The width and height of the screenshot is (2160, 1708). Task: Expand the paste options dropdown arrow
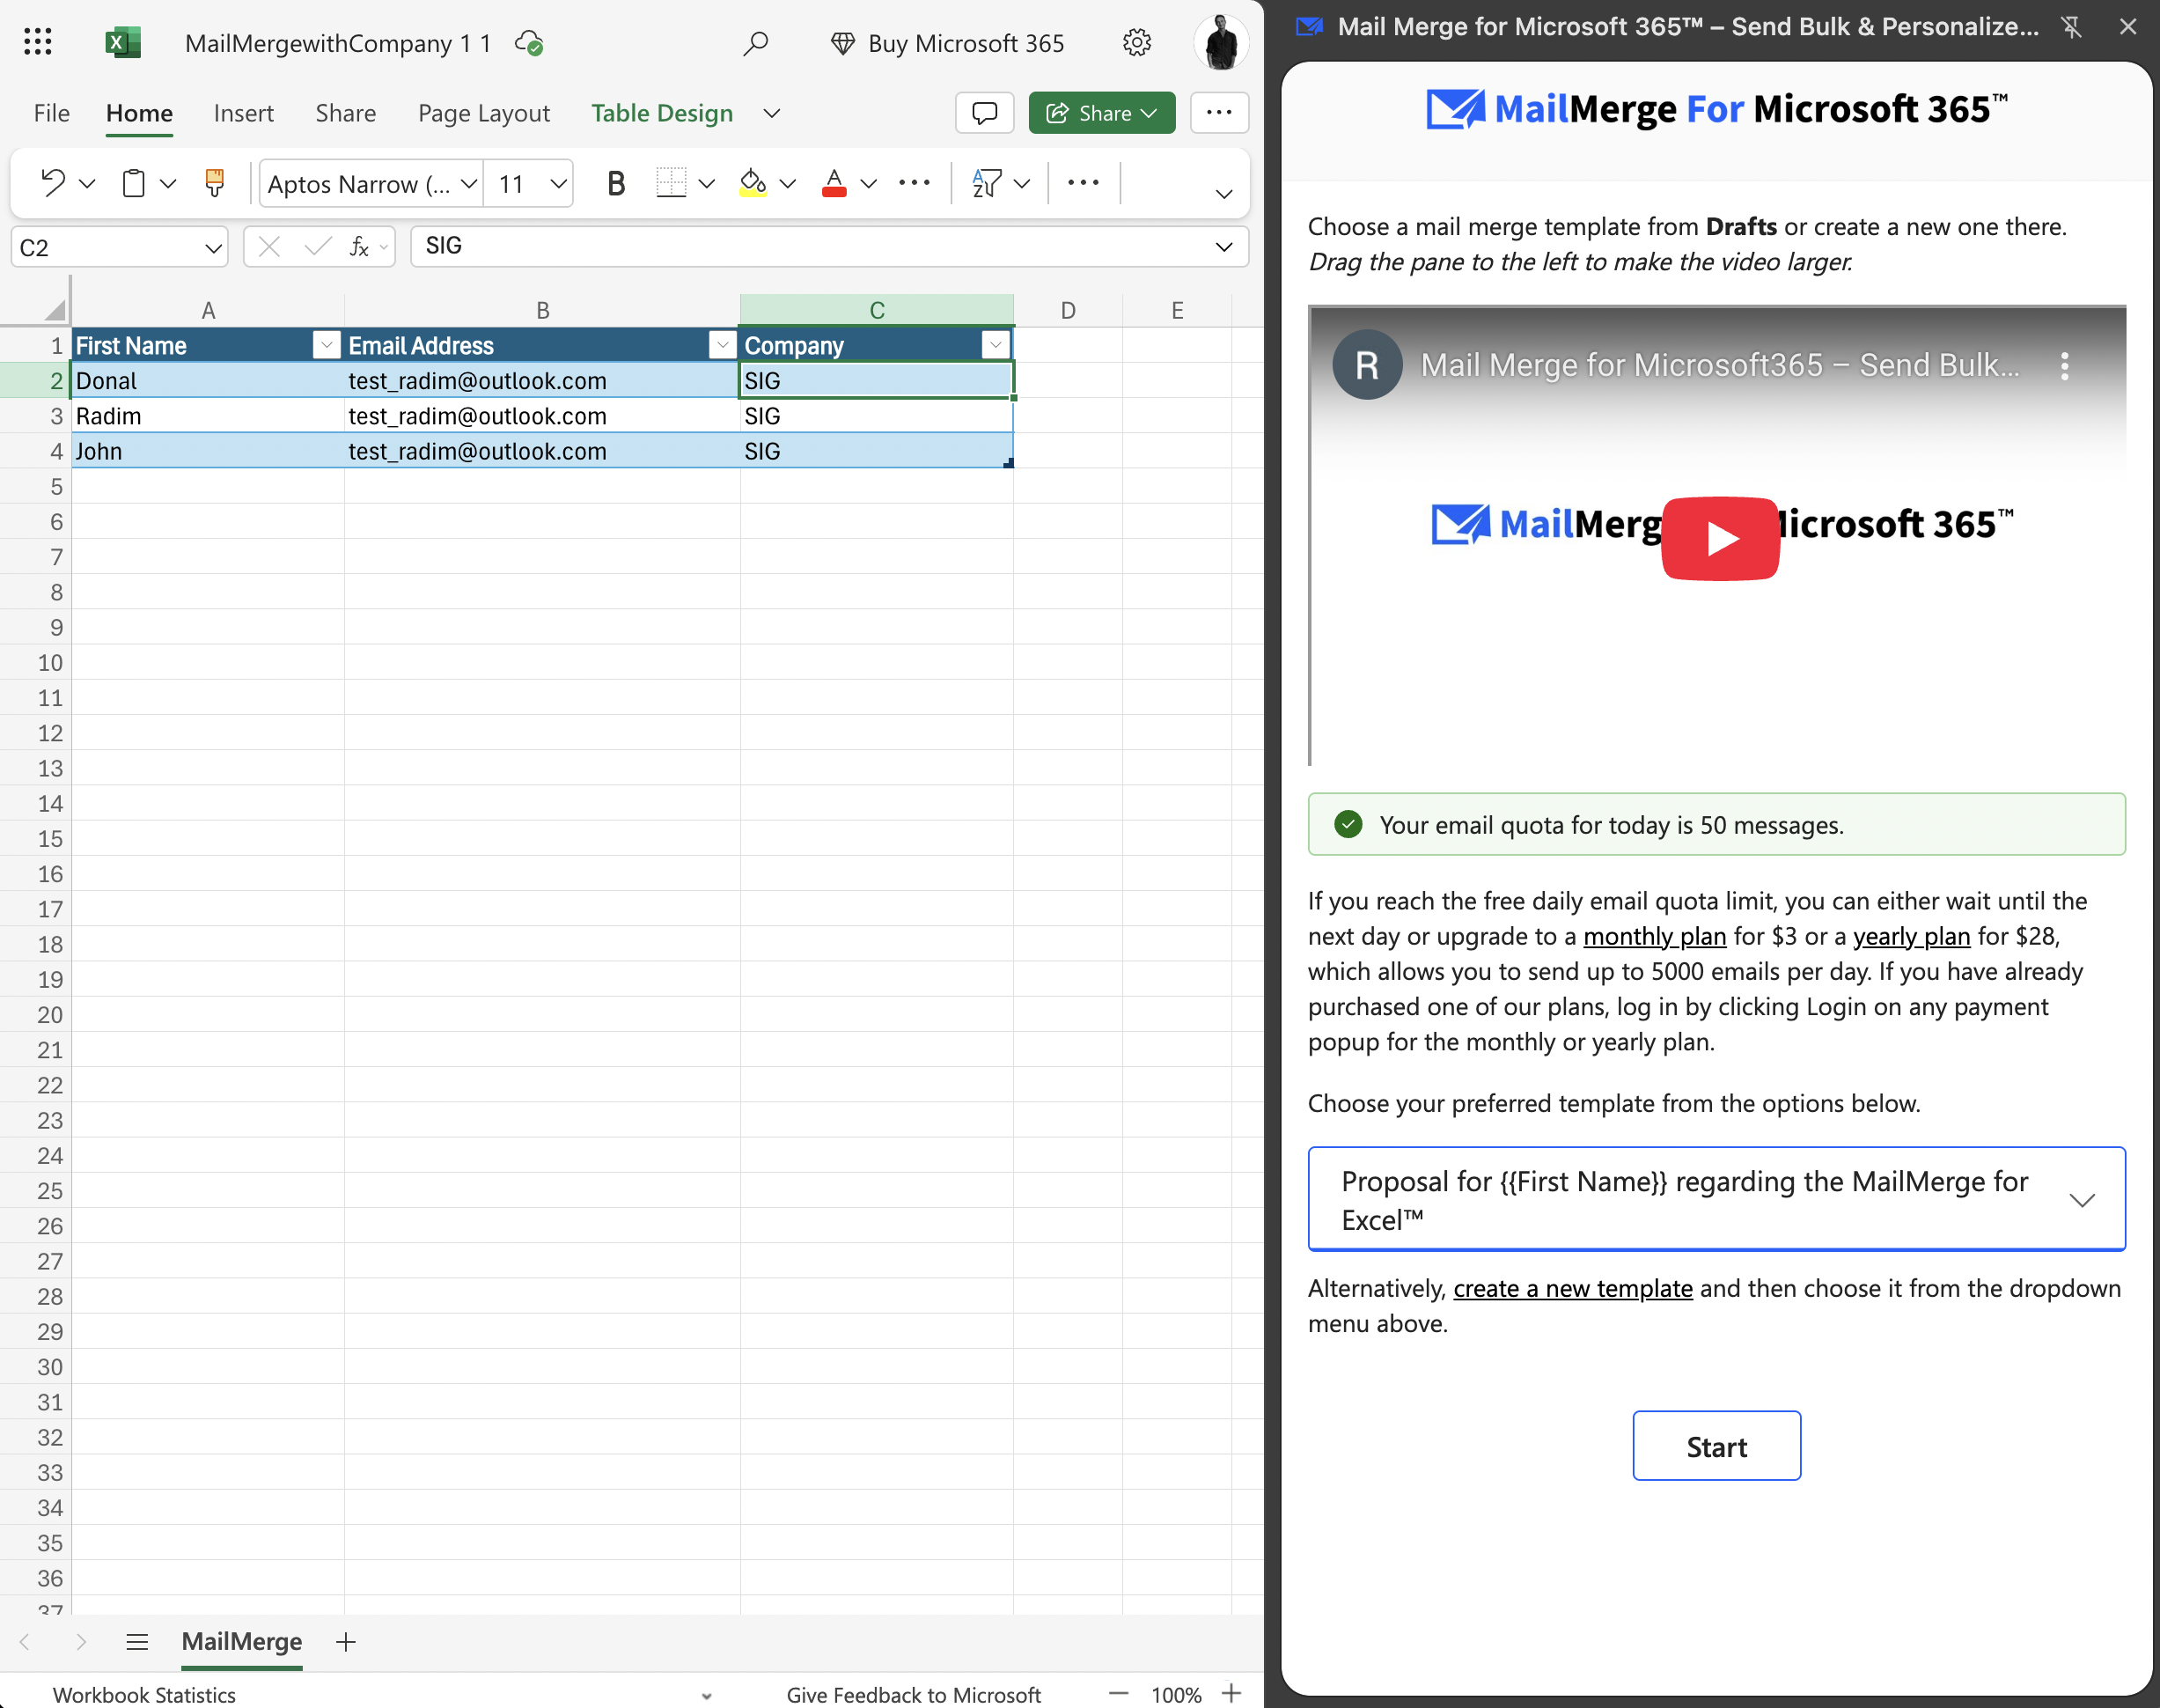coord(168,184)
